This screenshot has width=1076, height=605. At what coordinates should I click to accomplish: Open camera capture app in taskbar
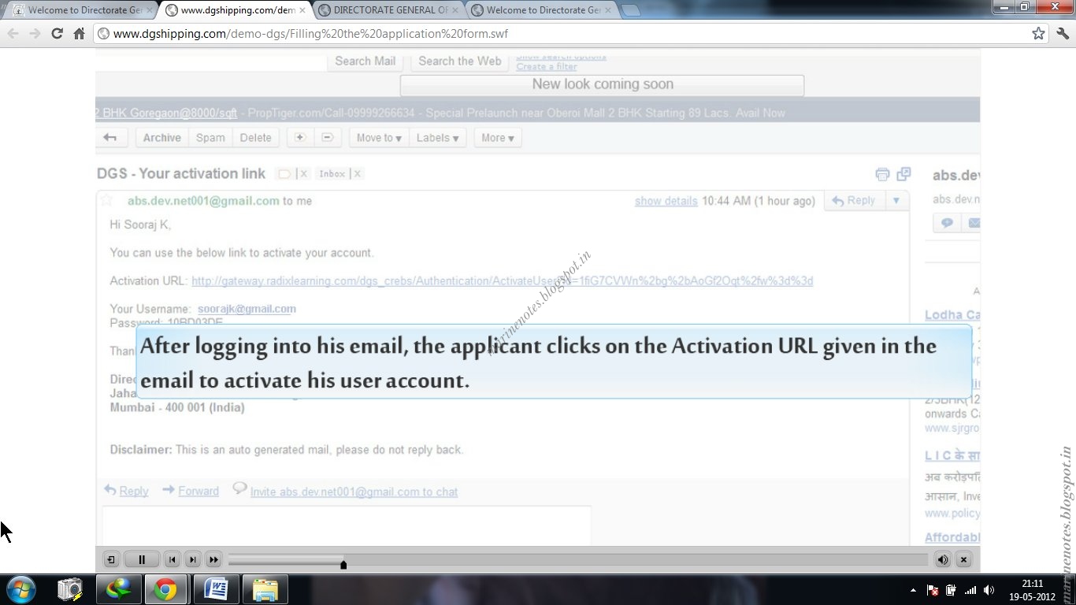tap(70, 589)
